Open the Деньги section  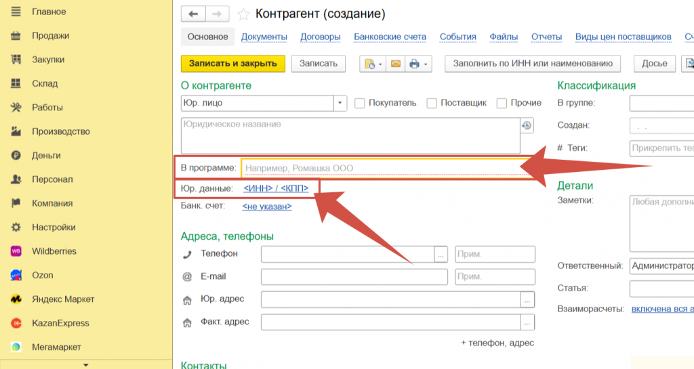click(46, 155)
